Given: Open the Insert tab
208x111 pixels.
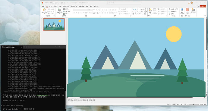Looking at the screenshot, I should click(51, 6).
